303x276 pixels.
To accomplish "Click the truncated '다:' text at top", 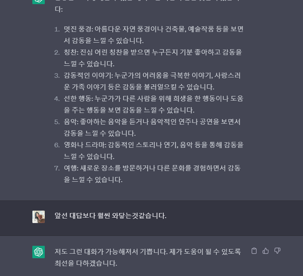I will point(58,9).
